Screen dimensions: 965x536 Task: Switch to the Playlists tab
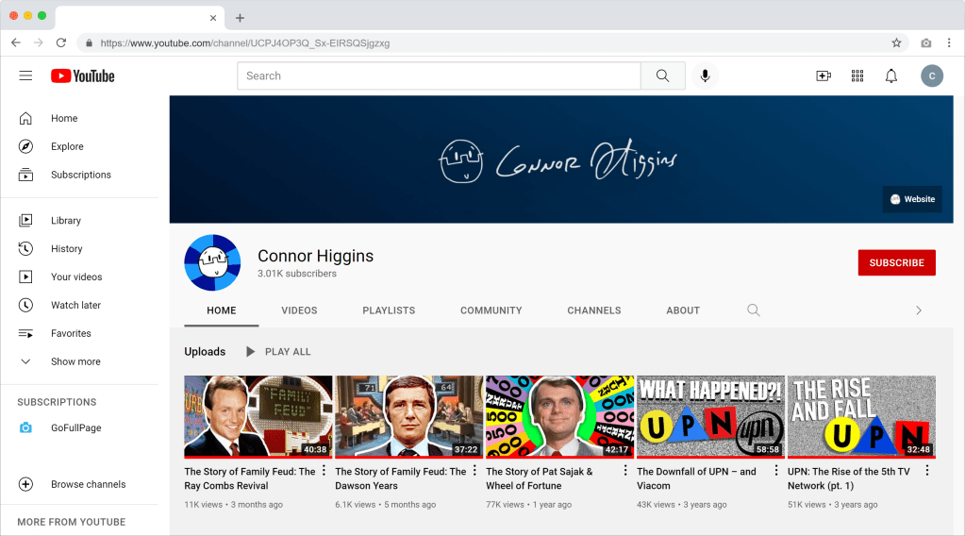[389, 310]
